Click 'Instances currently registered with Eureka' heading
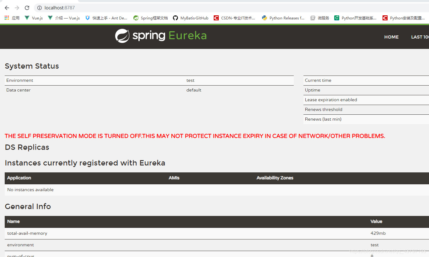 click(x=85, y=163)
